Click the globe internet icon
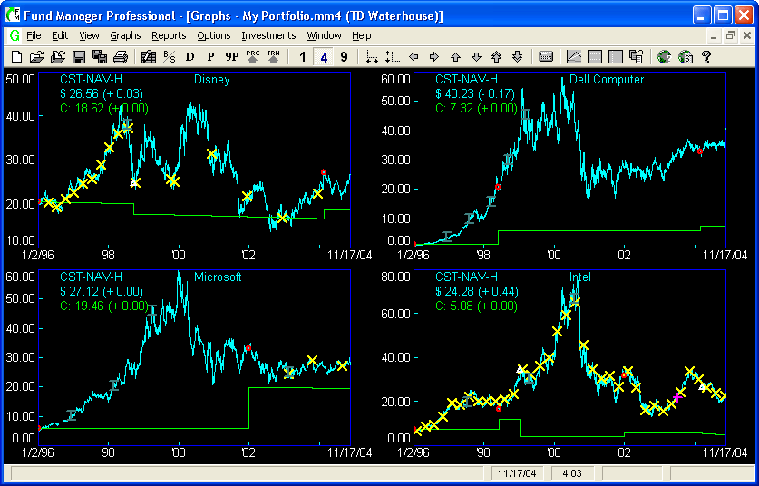 665,57
